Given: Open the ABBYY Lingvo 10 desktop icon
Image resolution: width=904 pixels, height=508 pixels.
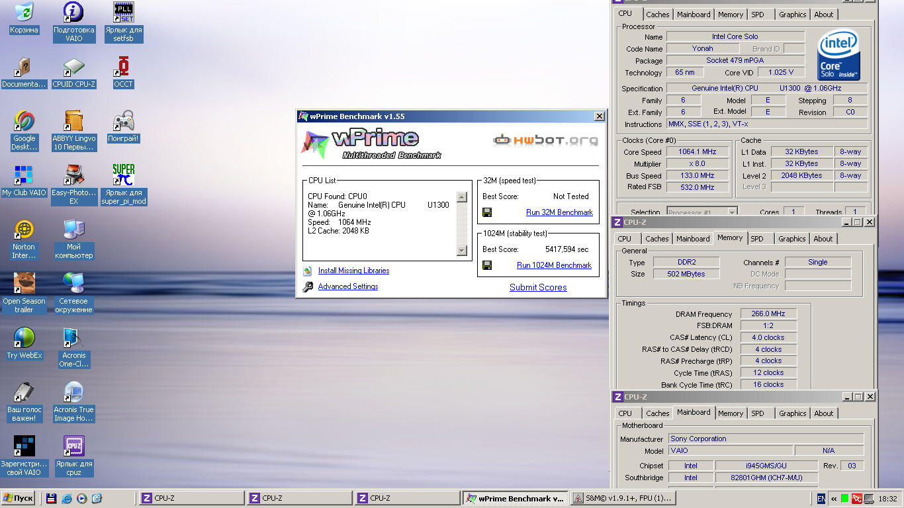Looking at the screenshot, I should pos(73,120).
